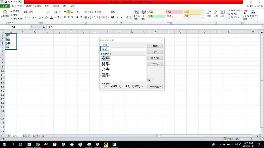Image resolution: width=264 pixels, height=148 pixels.
Task: Select middle vertical alignment (highlighted) icon
Action: [69, 12]
